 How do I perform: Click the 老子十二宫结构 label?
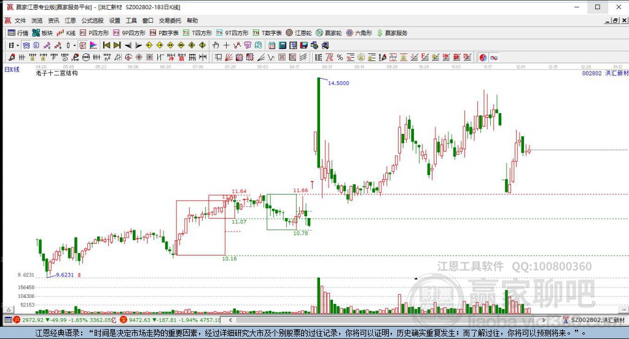pos(57,73)
